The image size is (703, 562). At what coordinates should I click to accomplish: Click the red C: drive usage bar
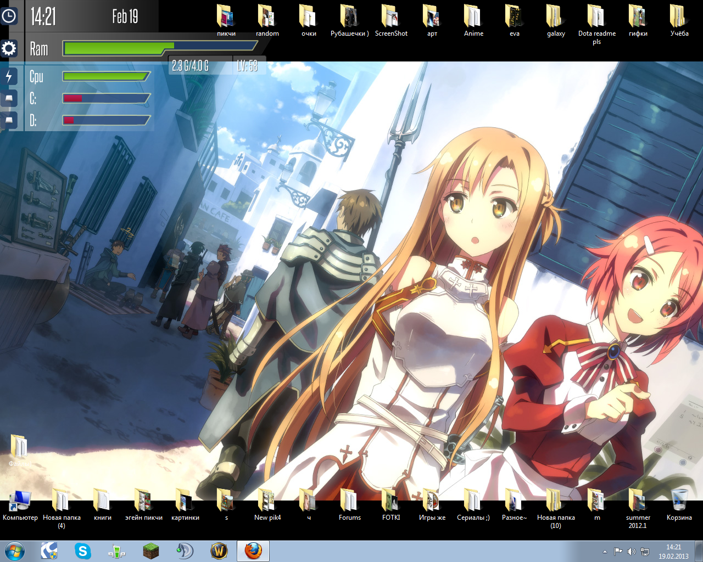pos(73,98)
